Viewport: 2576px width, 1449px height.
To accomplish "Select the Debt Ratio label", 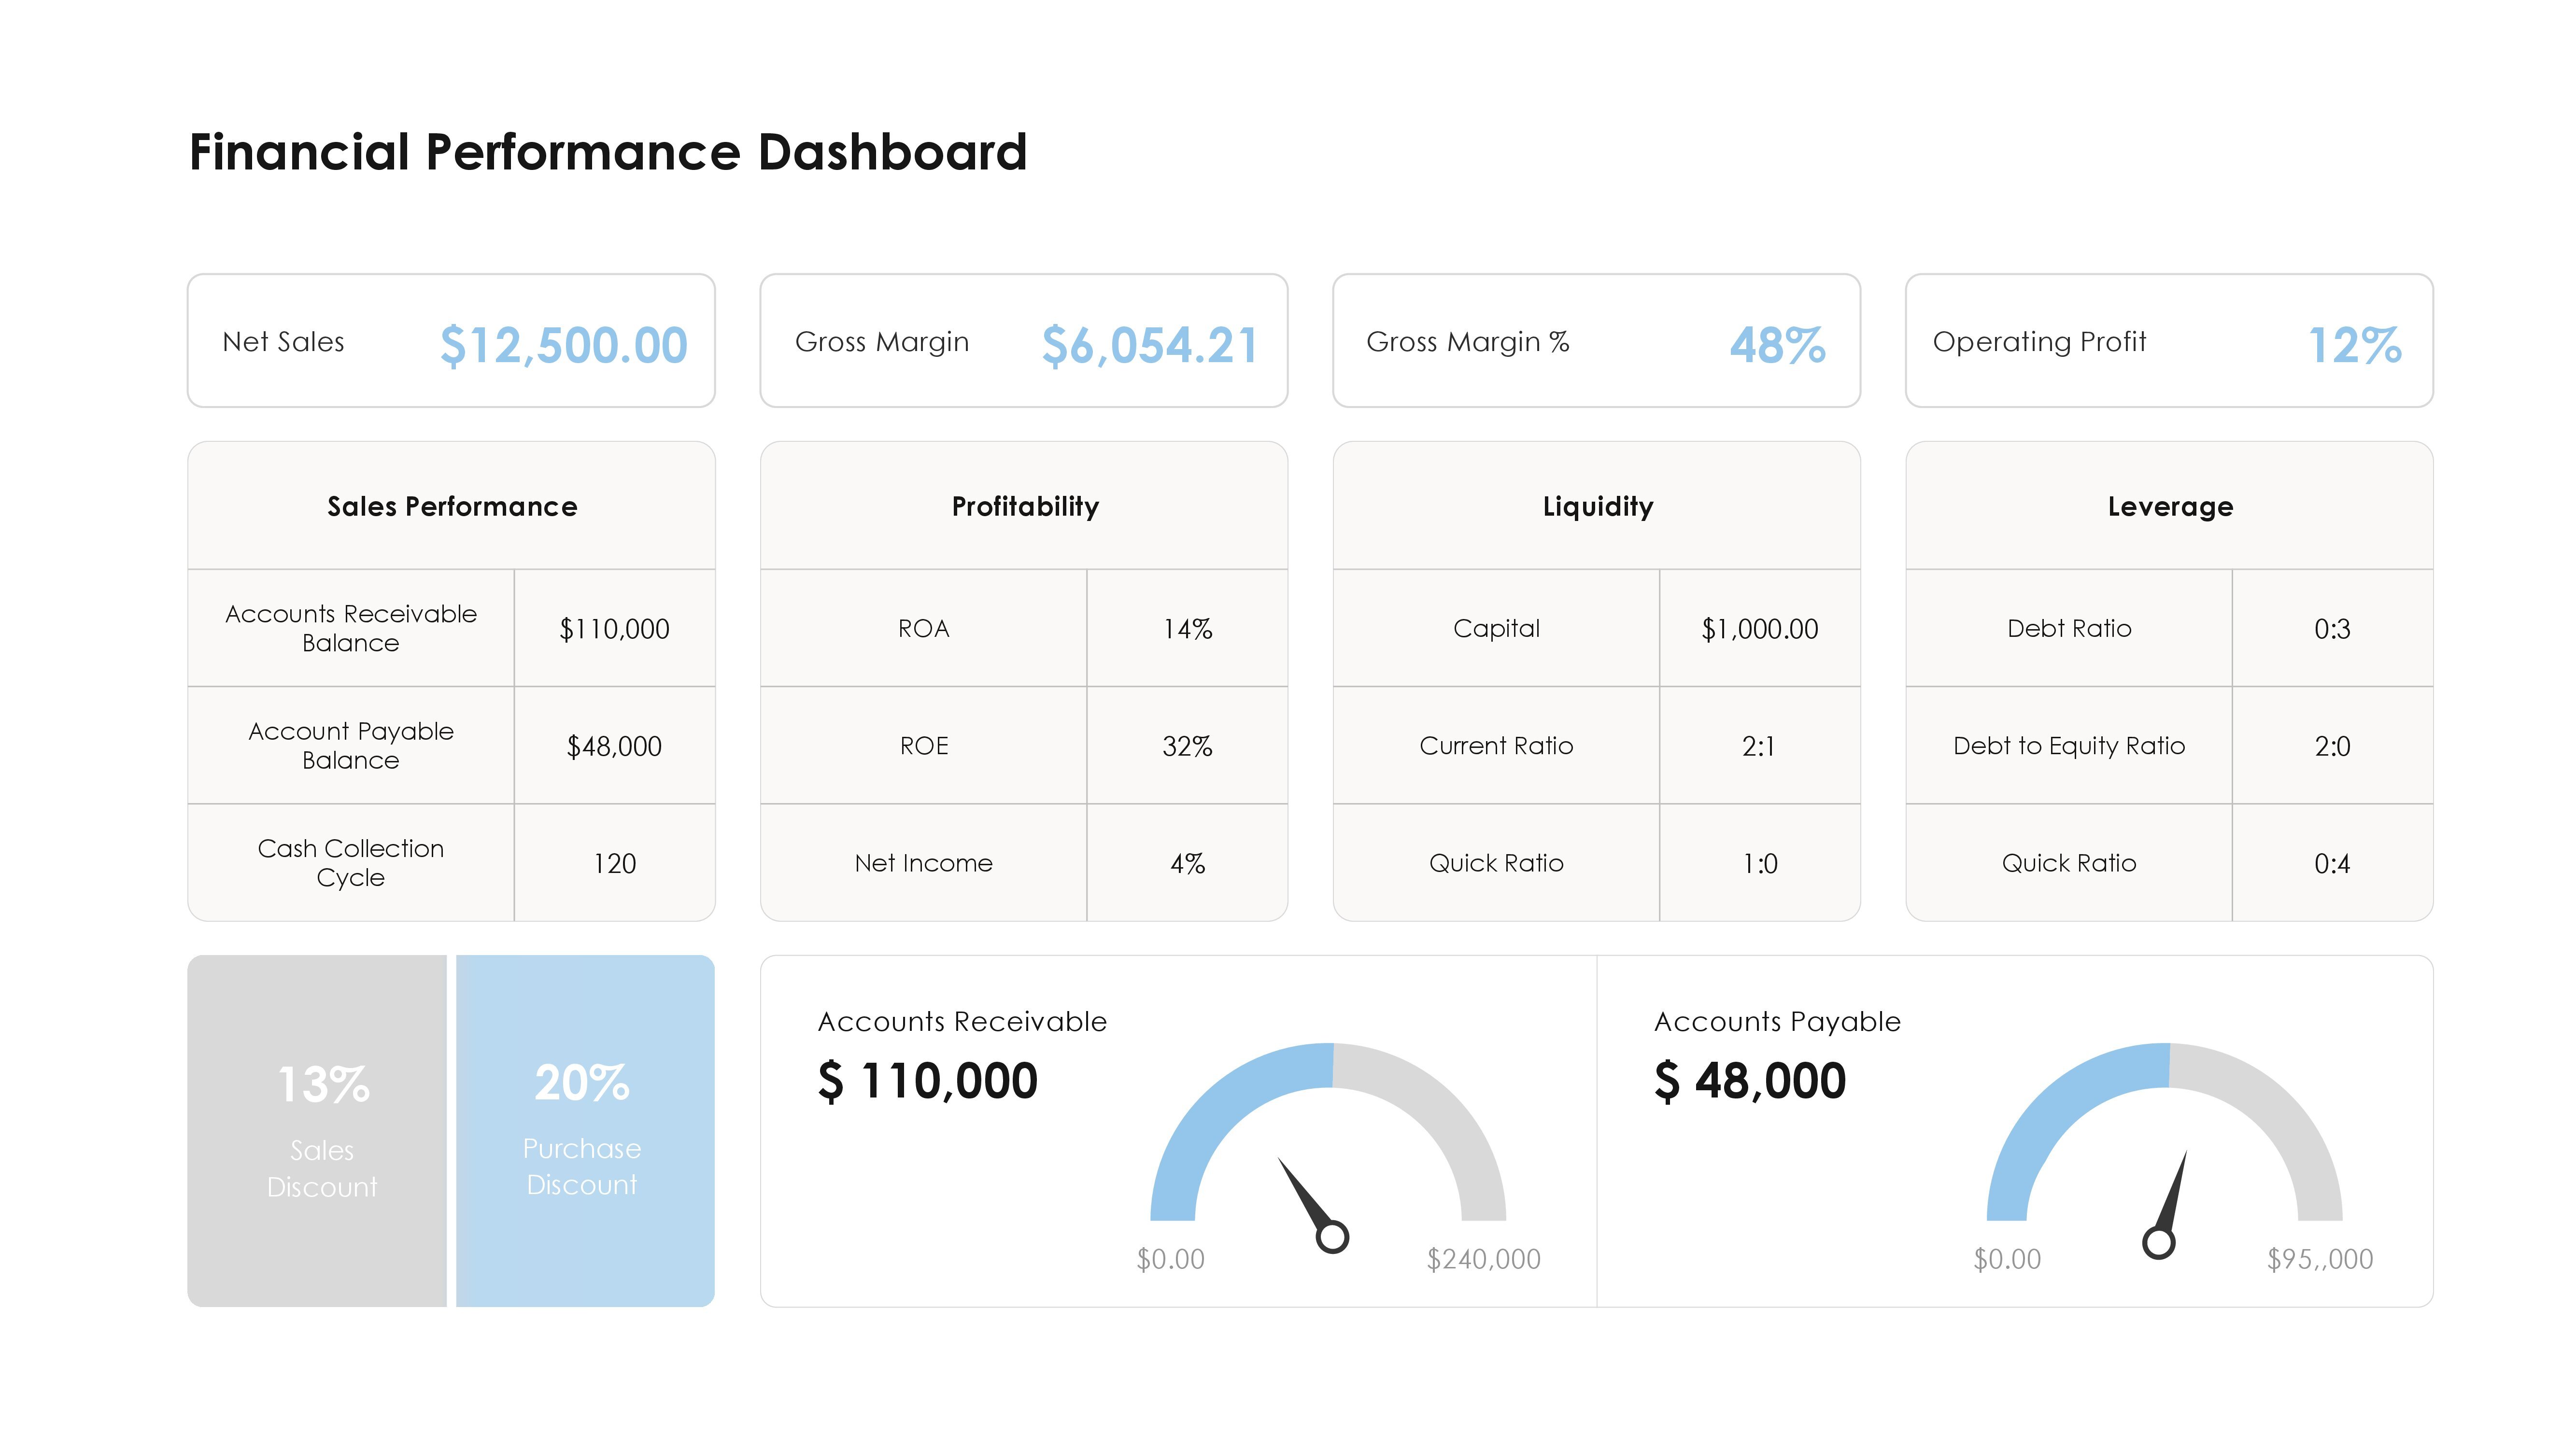I will pyautogui.click(x=2069, y=628).
